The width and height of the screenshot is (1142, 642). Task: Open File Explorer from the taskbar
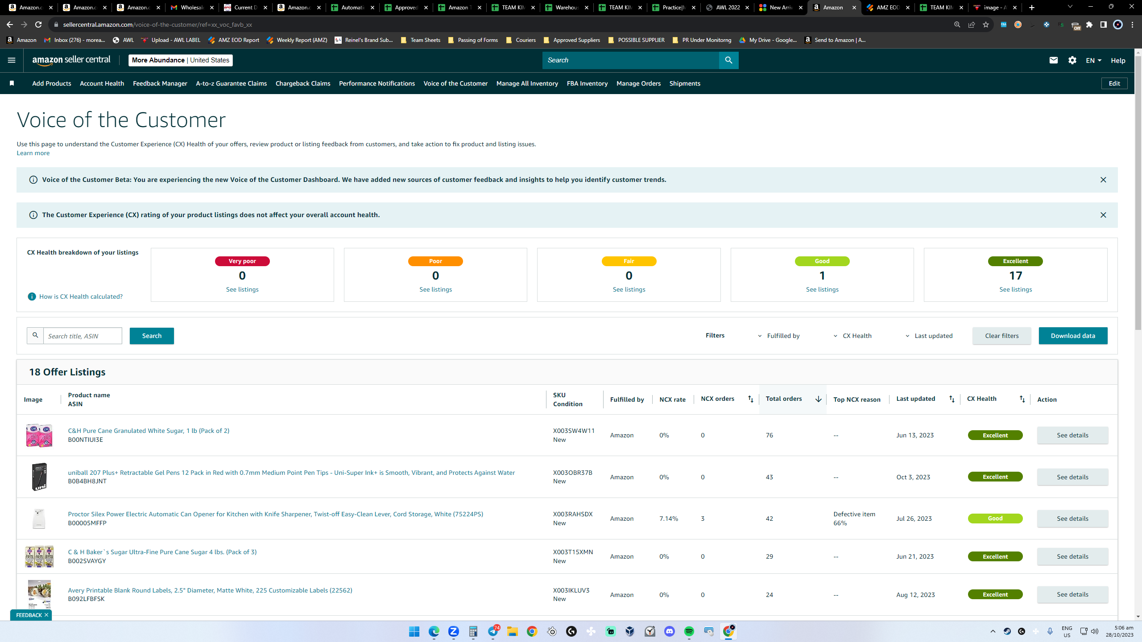(x=512, y=631)
